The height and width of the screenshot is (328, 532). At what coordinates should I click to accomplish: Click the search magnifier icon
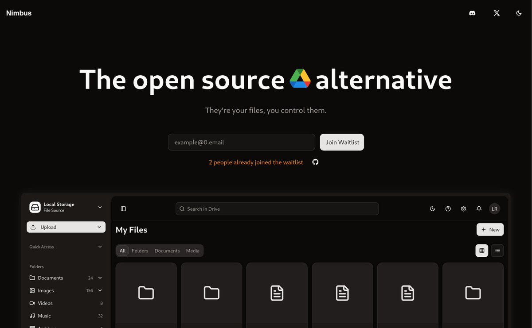click(182, 209)
